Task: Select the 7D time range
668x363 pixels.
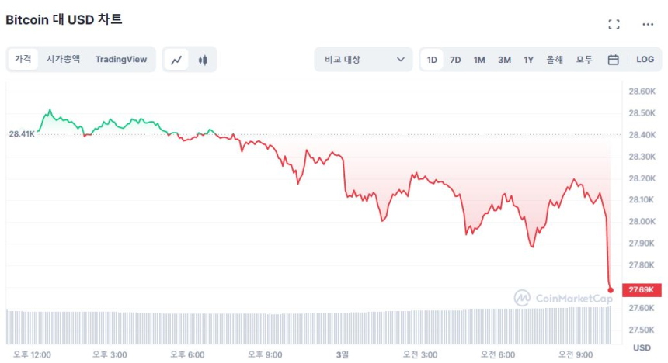Action: pyautogui.click(x=455, y=59)
